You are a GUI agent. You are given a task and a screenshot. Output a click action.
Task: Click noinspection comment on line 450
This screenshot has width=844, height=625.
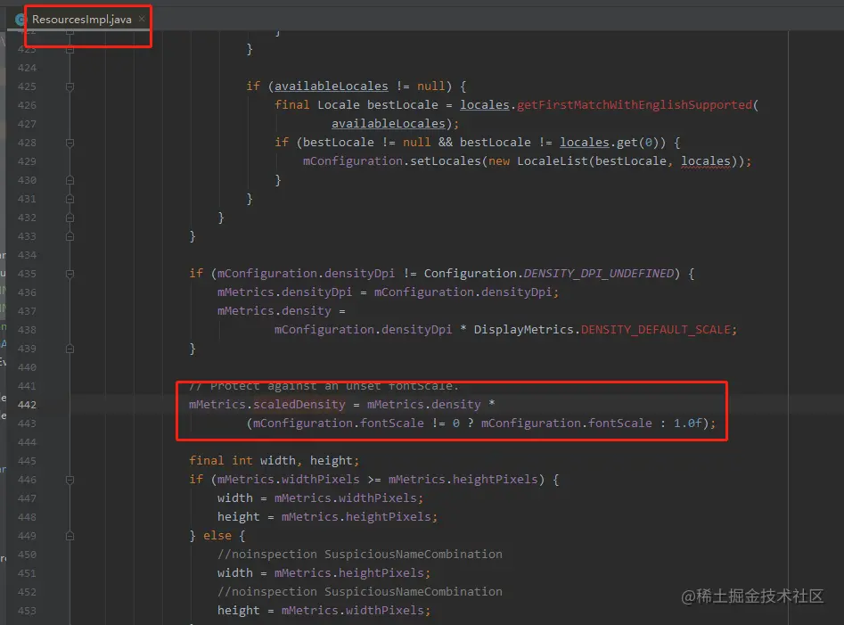[359, 554]
